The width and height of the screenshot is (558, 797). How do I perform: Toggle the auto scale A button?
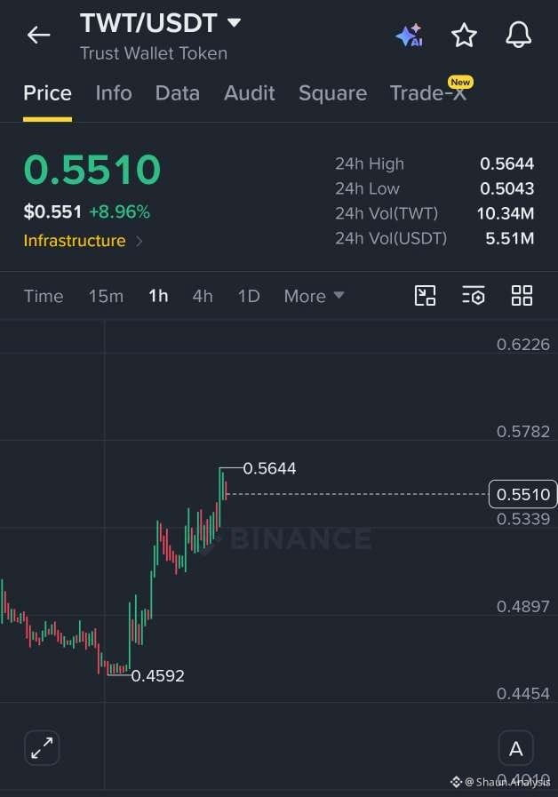pos(516,748)
